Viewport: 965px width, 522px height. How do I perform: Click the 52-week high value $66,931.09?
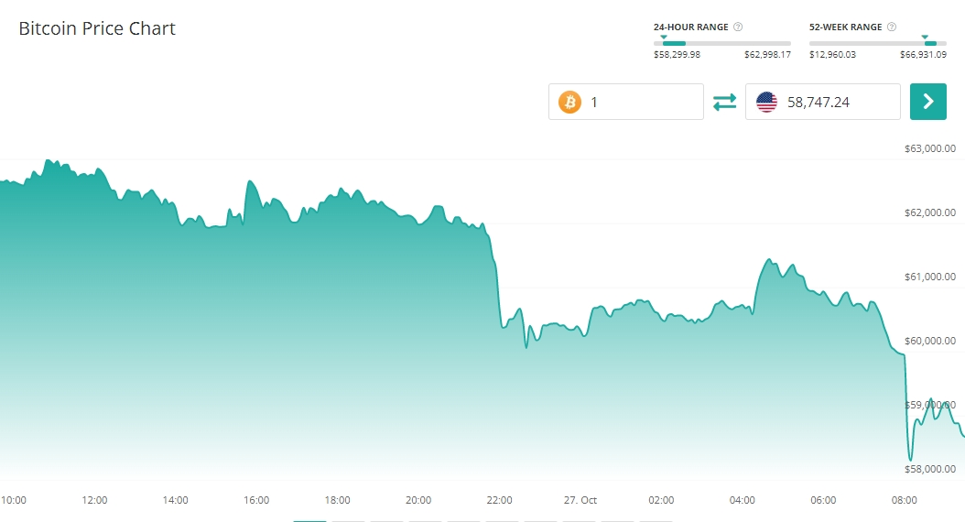[923, 55]
